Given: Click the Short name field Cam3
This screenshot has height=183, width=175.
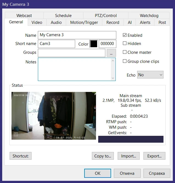Looking at the screenshot, I should [x=57, y=44].
